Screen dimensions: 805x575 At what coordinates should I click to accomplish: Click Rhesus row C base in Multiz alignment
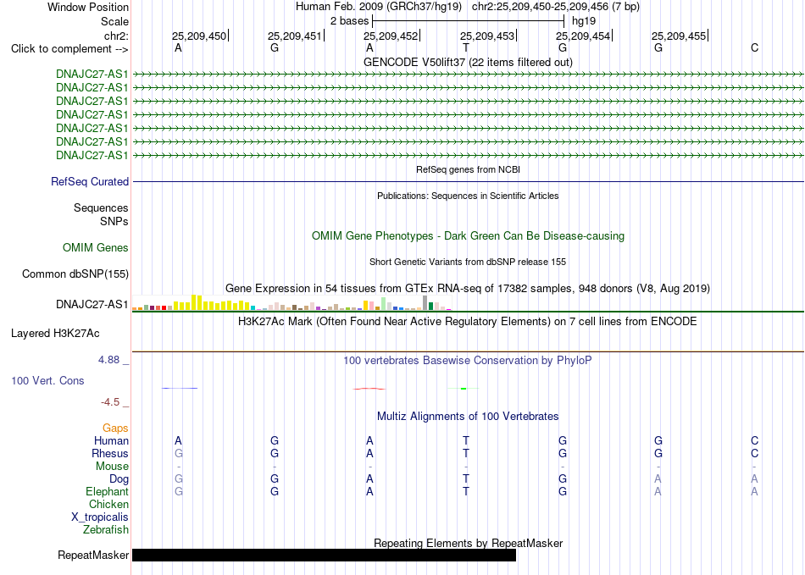click(754, 453)
